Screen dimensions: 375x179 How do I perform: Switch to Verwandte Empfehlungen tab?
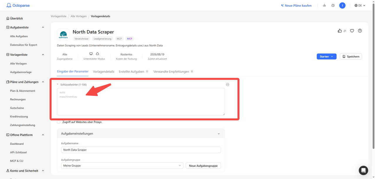coord(173,71)
